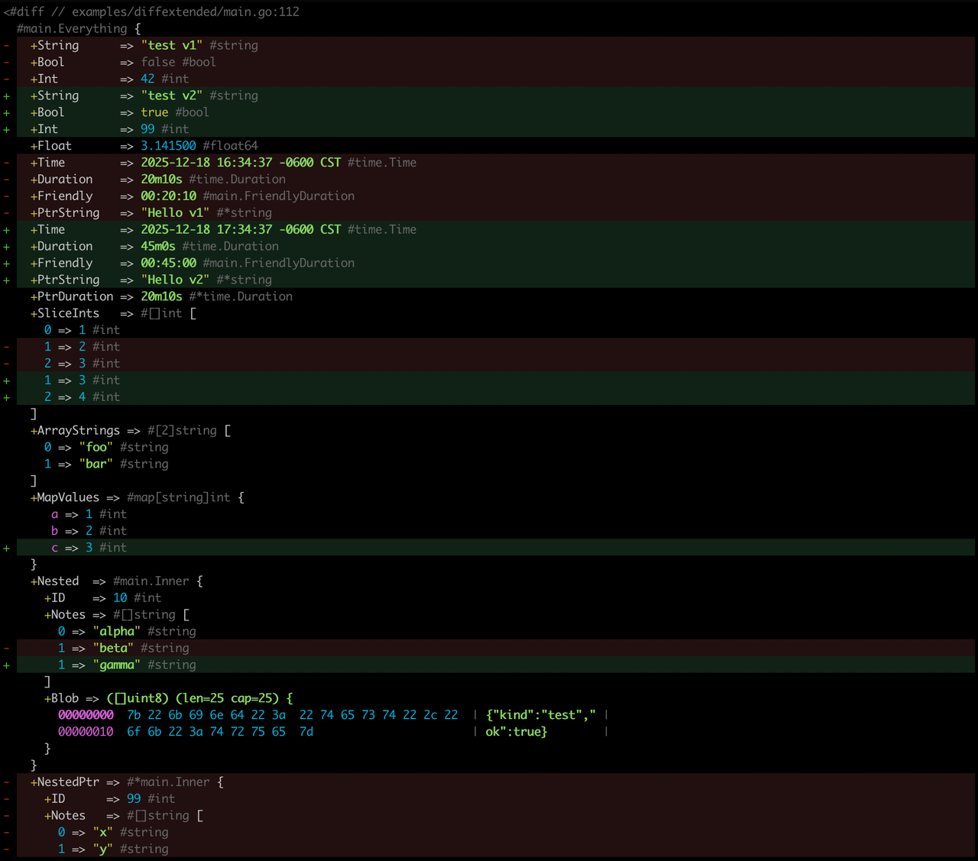Click the #time.Duration type annotation

tap(237, 179)
